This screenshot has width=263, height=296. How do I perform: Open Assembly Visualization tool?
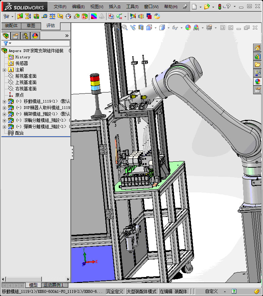pyautogui.click(x=76, y=17)
